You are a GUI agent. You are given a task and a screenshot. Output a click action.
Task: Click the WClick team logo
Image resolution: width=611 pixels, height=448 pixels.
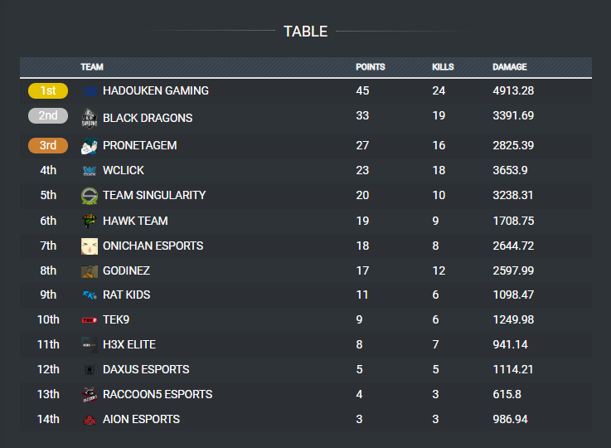[90, 171]
